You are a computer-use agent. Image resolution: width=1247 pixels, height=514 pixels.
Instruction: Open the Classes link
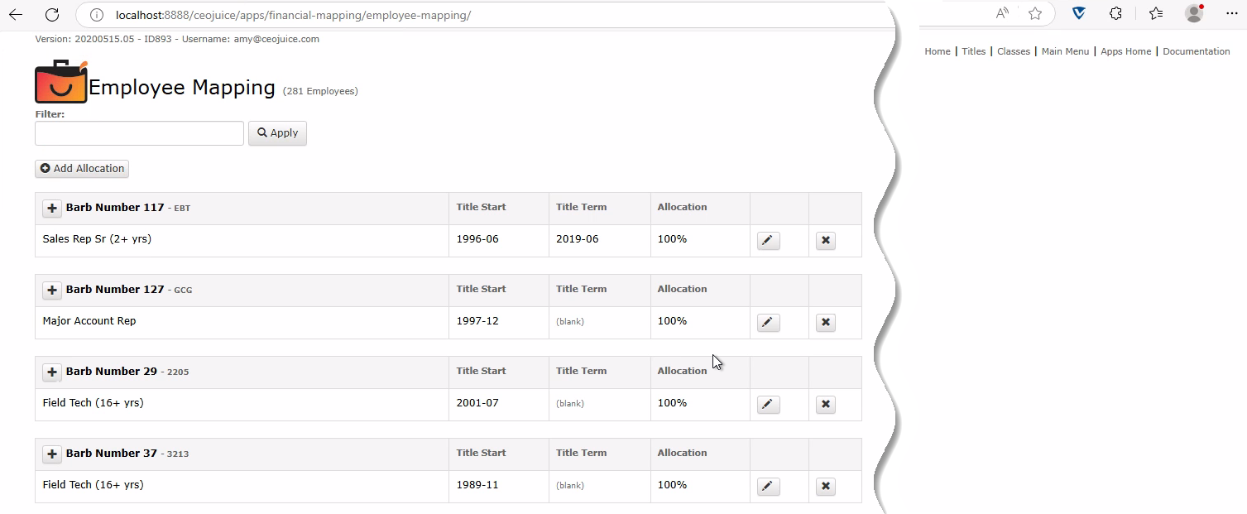click(1014, 51)
